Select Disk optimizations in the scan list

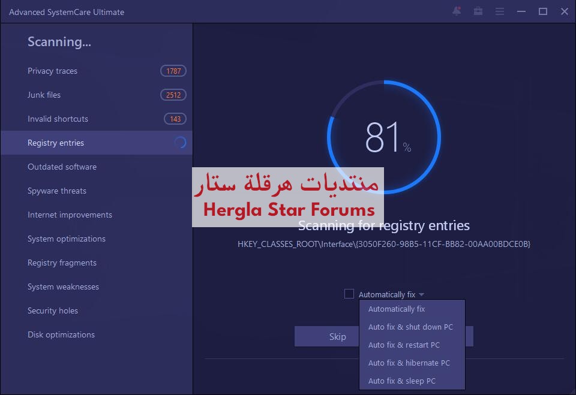point(97,334)
